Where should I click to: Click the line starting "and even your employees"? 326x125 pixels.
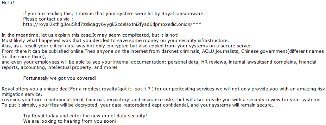(x=159, y=62)
